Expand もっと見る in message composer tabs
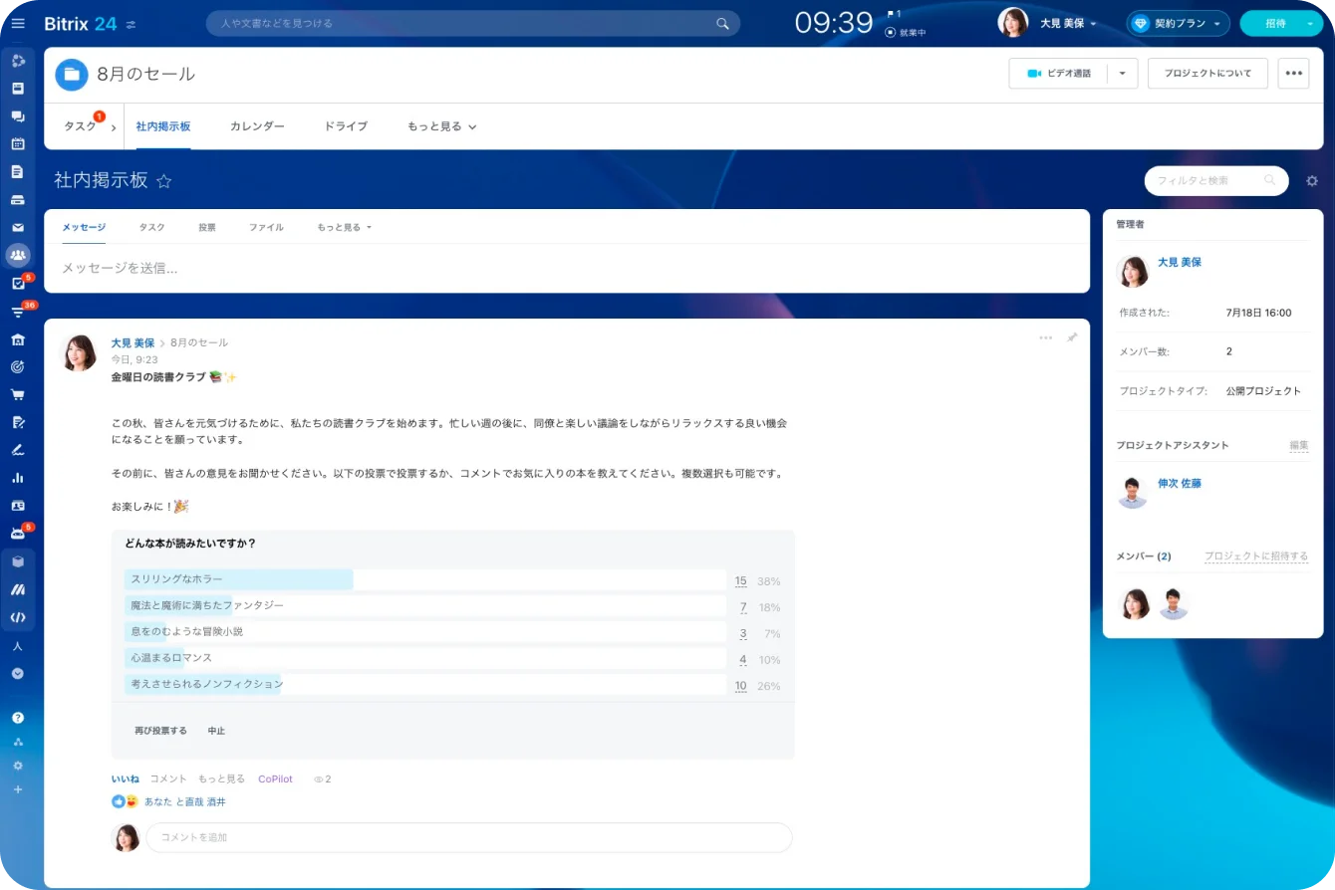1335x890 pixels. pos(344,227)
